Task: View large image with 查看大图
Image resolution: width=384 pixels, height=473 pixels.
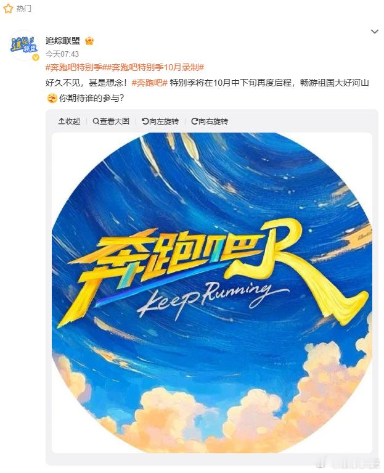Action: click(111, 121)
